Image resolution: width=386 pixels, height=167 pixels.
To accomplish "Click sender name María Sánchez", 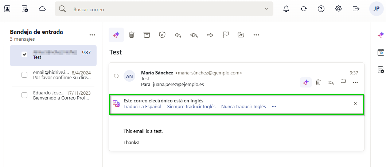I will pyautogui.click(x=157, y=73).
